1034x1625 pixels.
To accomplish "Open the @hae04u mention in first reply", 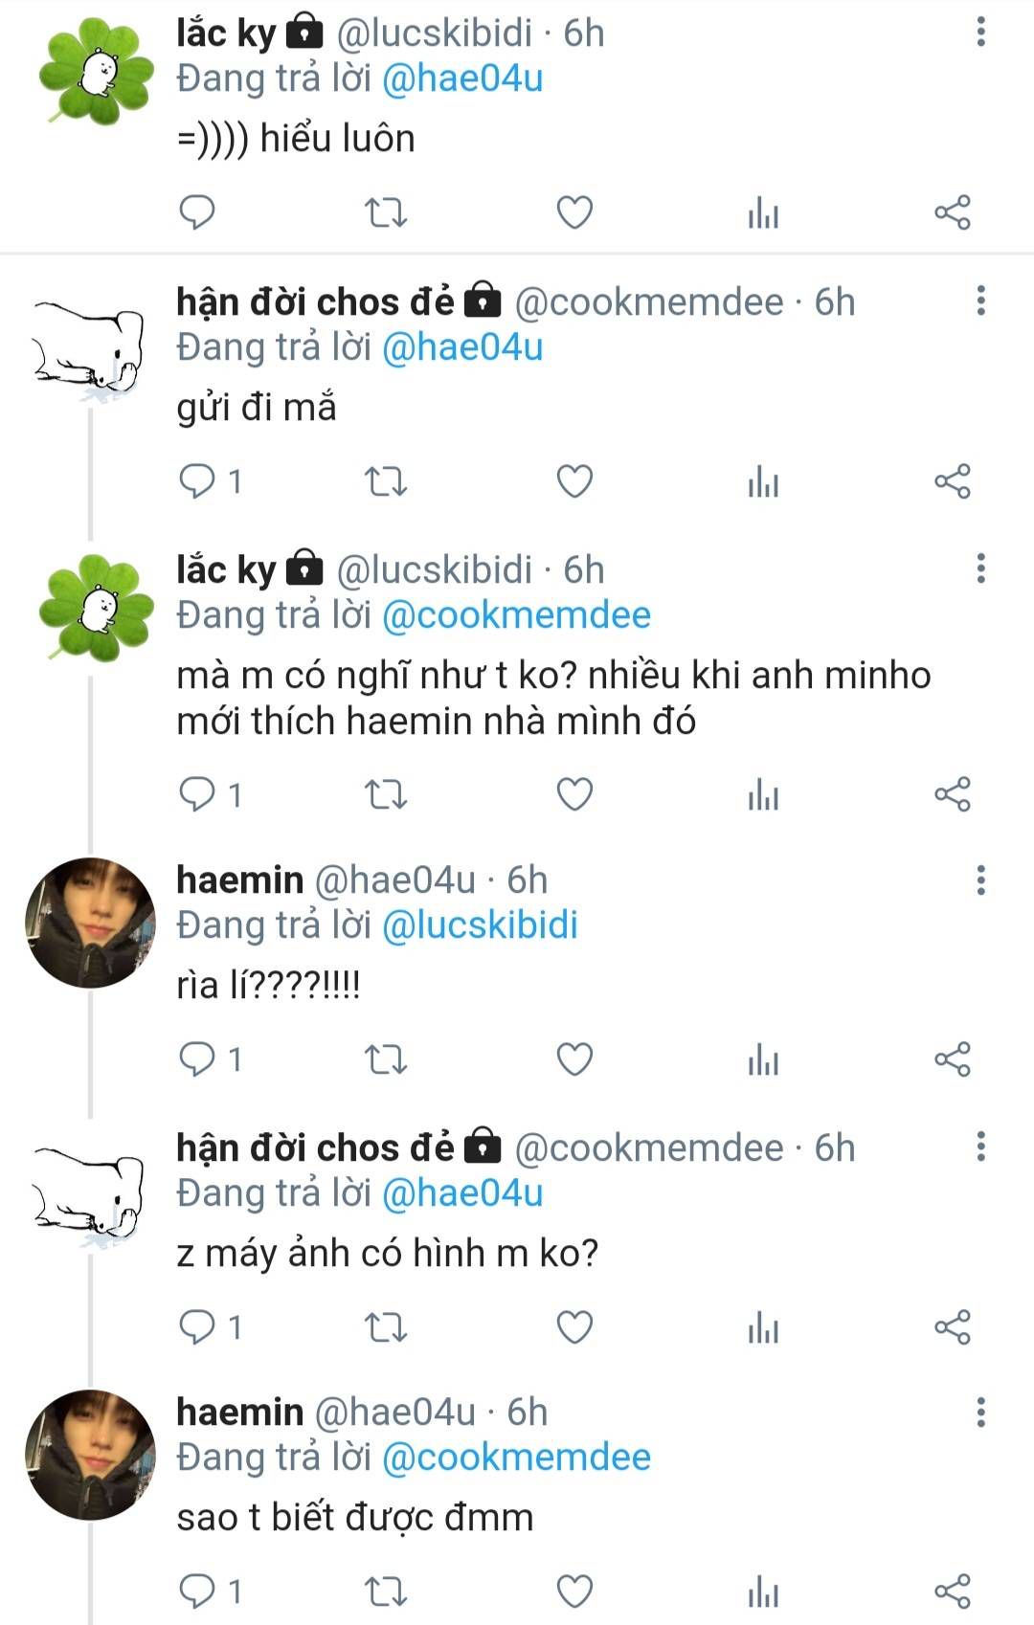I will (x=462, y=78).
